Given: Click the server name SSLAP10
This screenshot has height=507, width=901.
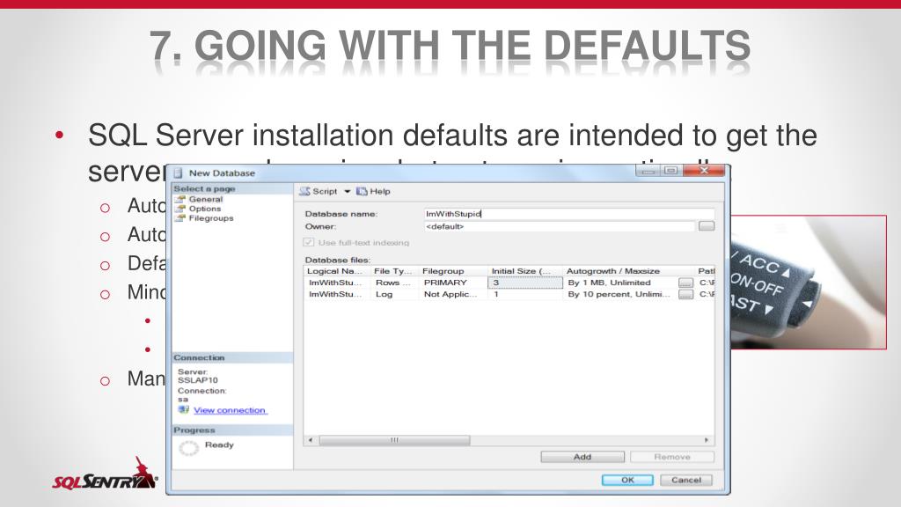Looking at the screenshot, I should pyautogui.click(x=198, y=380).
